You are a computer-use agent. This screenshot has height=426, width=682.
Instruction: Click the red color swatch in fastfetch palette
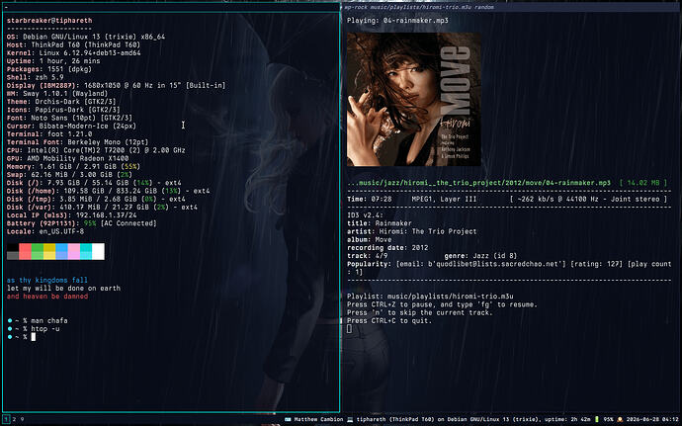point(25,251)
